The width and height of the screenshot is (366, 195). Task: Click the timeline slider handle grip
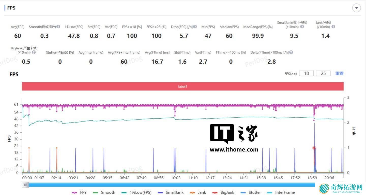click(x=25, y=185)
